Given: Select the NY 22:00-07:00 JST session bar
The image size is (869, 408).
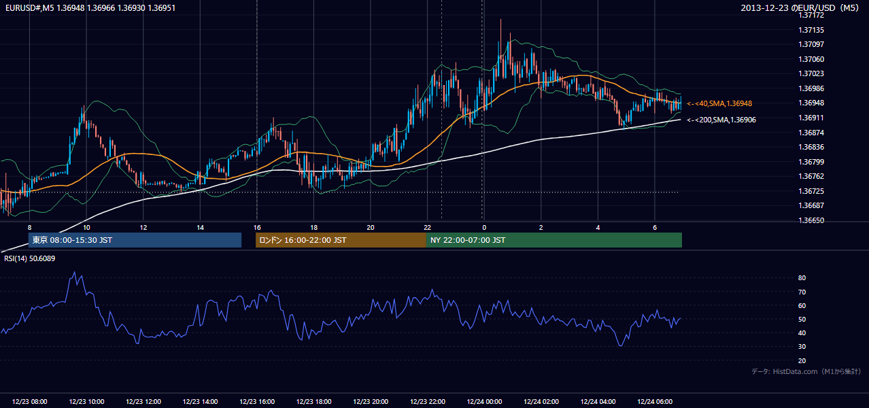Looking at the screenshot, I should pyautogui.click(x=553, y=240).
